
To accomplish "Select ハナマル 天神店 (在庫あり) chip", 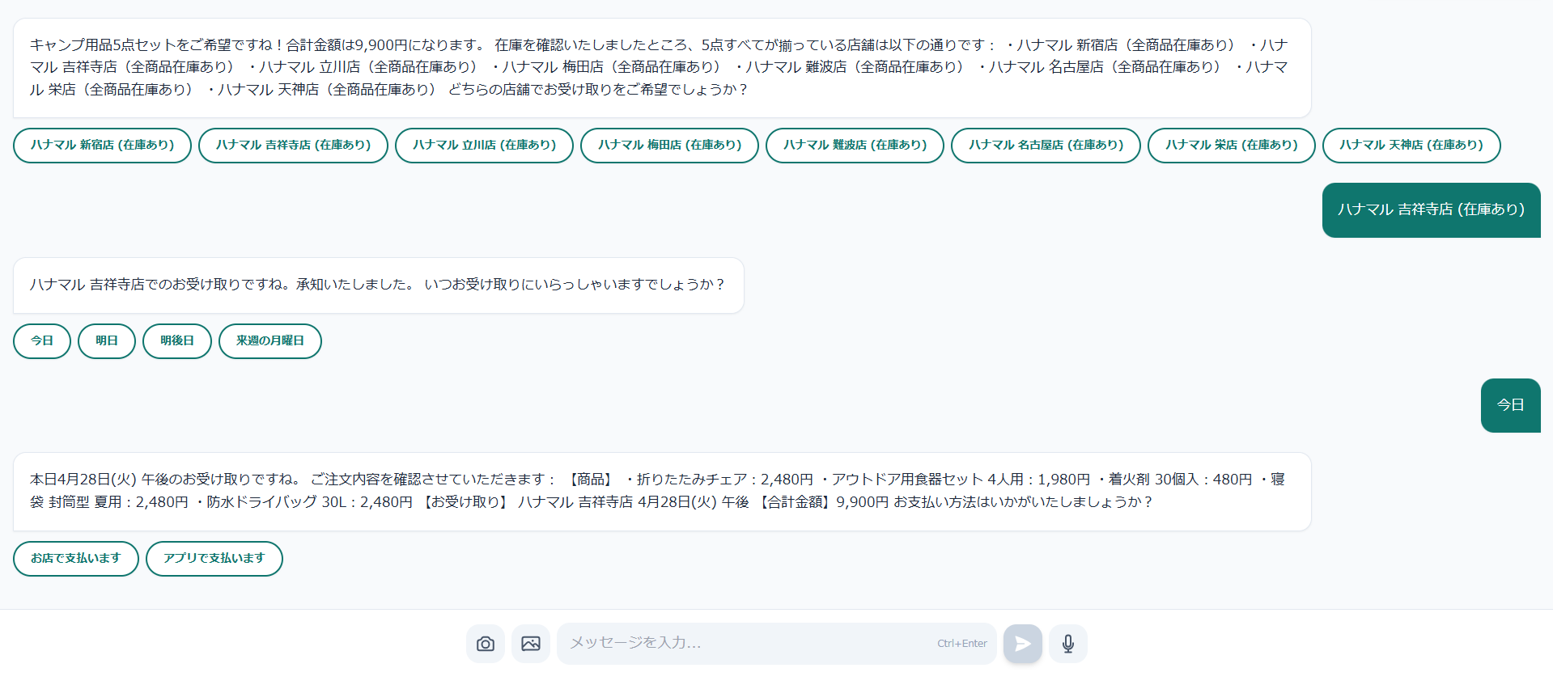I will tap(1411, 146).
